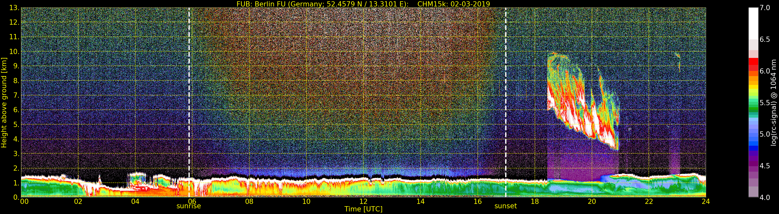The height and width of the screenshot is (214, 779).
Task: Click the time axis tick '24'
Action: click(x=706, y=201)
